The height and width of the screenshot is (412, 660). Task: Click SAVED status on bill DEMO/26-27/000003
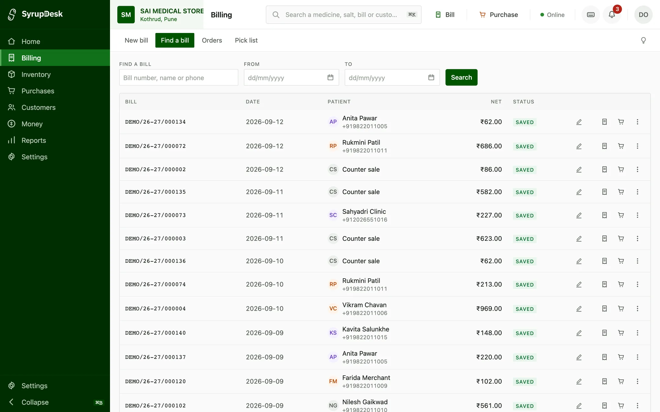(x=525, y=239)
